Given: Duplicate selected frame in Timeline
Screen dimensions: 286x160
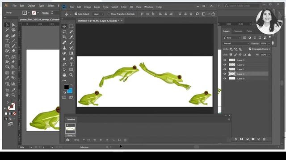Looking at the screenshot, I should pos(119,140).
